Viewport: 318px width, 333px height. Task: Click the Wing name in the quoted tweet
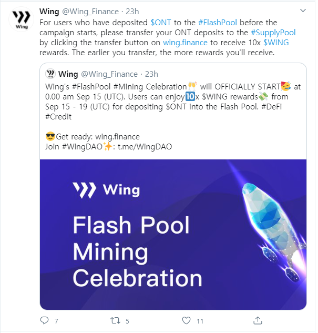(68, 74)
